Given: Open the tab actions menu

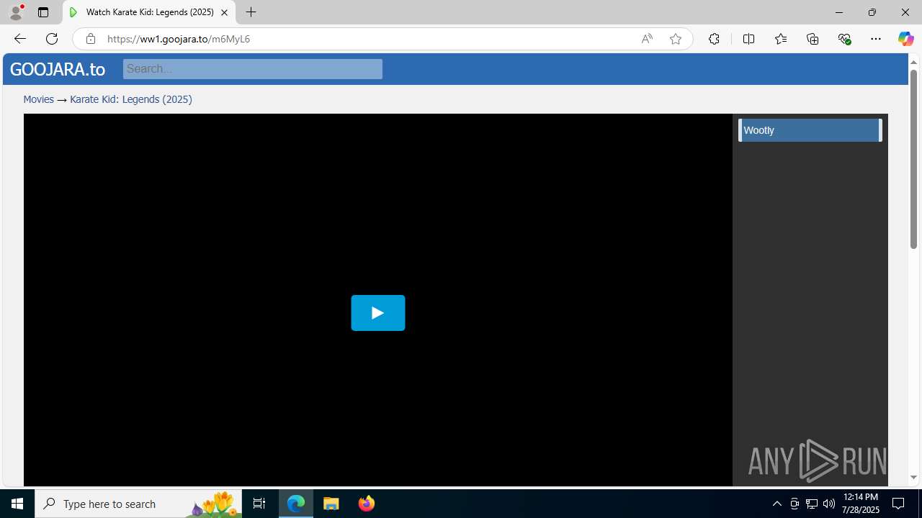Looking at the screenshot, I should point(43,12).
